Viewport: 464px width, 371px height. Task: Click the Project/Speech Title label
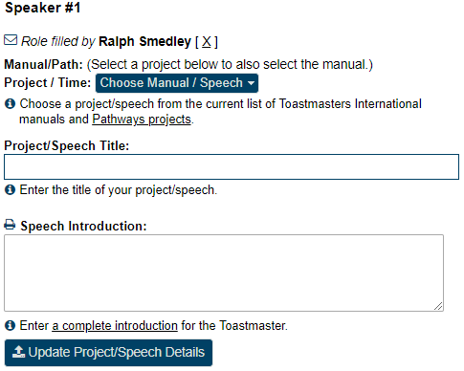[67, 145]
